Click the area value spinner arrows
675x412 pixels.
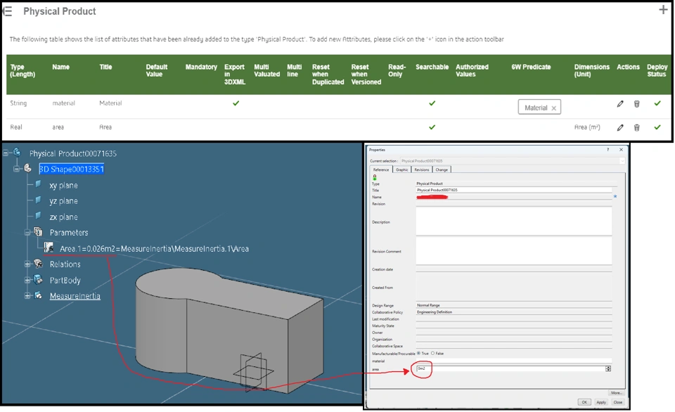click(608, 368)
